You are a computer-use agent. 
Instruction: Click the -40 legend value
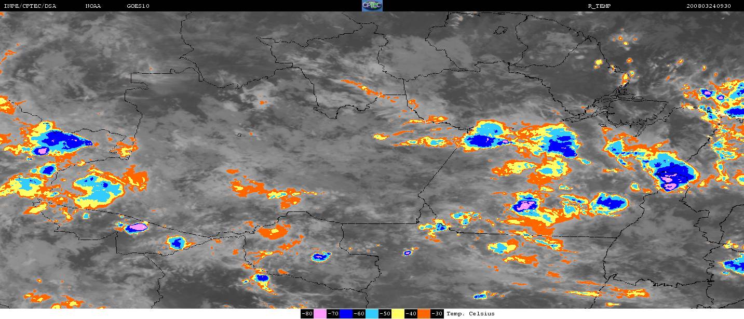(x=411, y=313)
